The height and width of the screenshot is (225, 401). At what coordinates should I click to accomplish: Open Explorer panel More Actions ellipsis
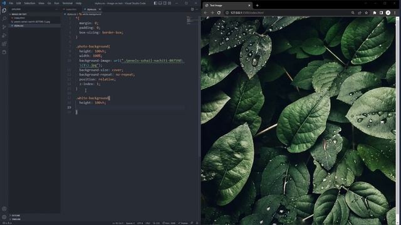[x=56, y=9]
